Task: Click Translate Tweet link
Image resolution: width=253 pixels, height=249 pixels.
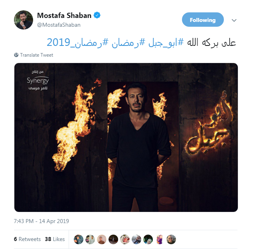Action: point(36,55)
